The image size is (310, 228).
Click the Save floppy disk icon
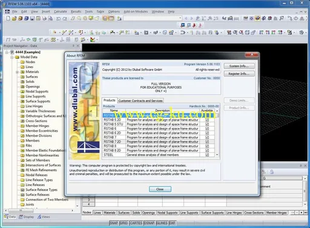[32, 19]
